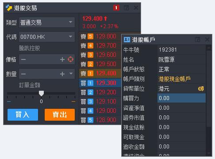
Task: Increase quantity with the 數量 plus button
Action: [62, 74]
